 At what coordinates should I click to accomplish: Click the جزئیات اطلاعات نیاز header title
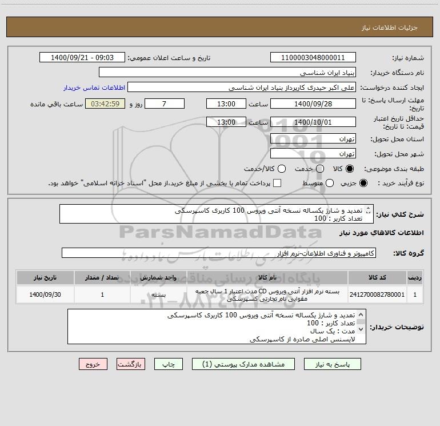click(x=390, y=27)
